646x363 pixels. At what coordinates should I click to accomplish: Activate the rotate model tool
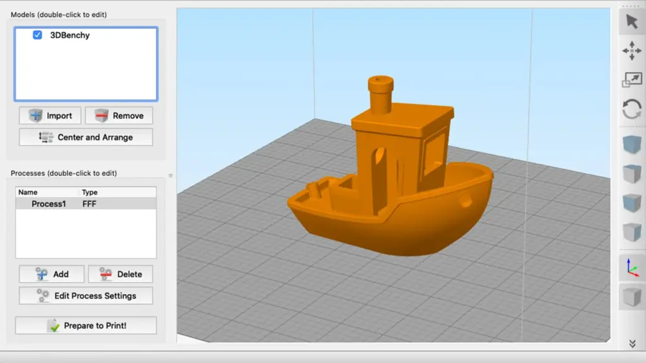631,108
